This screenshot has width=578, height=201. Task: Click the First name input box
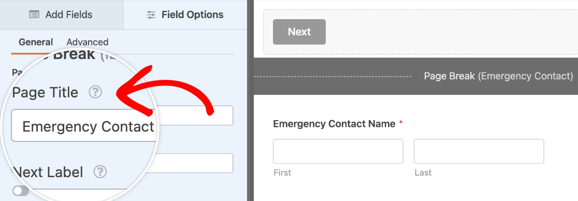(x=338, y=151)
